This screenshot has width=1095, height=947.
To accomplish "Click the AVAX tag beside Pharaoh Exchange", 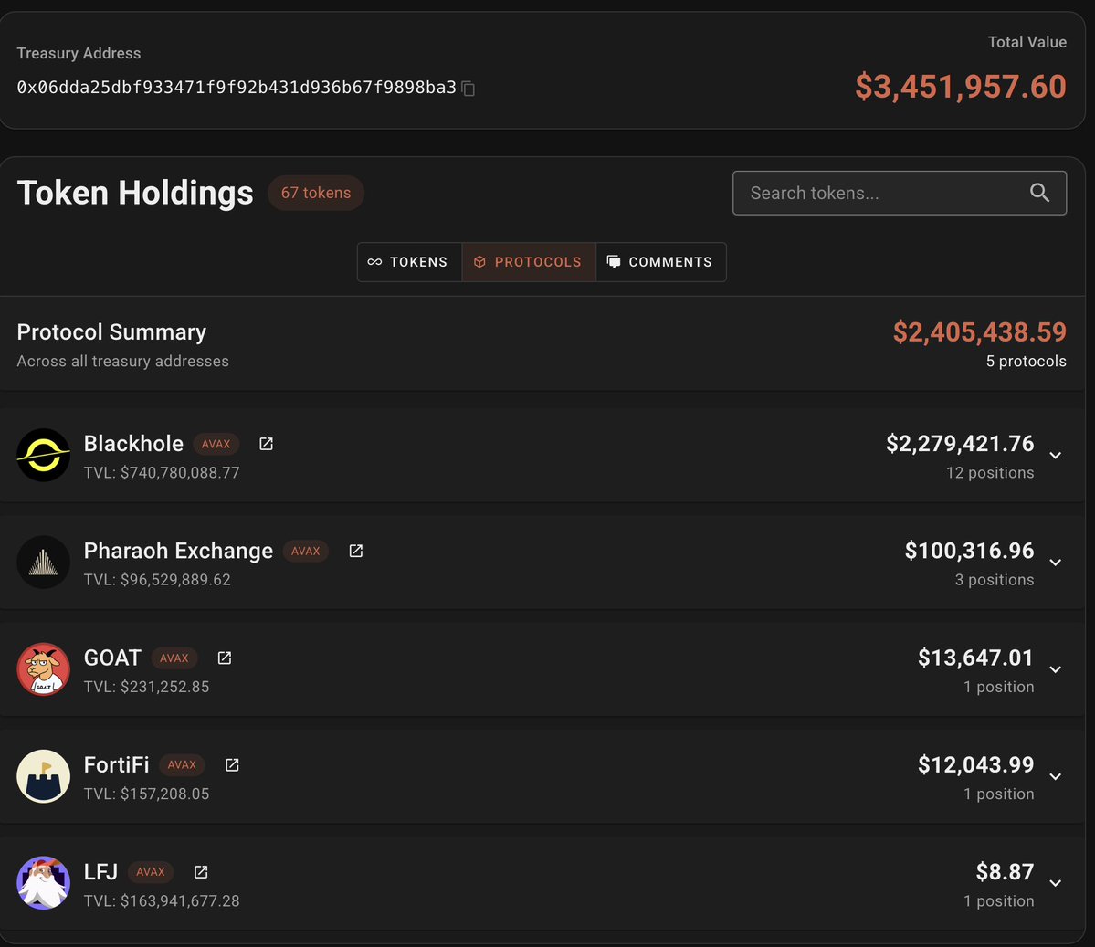I will pos(305,551).
